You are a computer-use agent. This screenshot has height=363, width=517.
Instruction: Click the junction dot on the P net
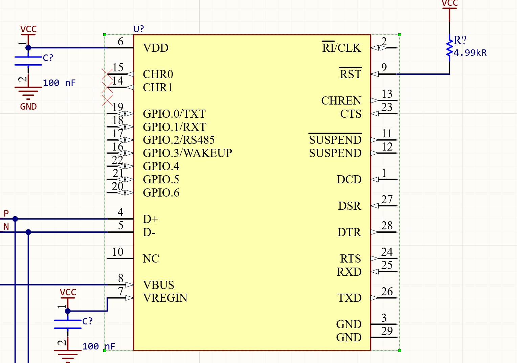(x=15, y=219)
